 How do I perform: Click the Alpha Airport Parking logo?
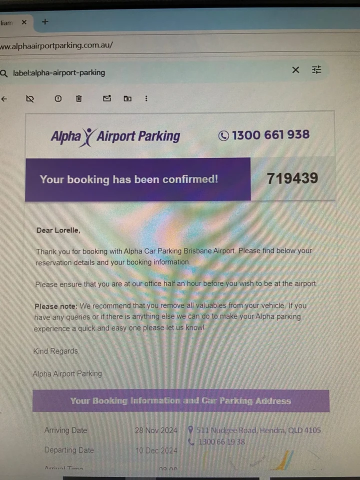point(115,136)
